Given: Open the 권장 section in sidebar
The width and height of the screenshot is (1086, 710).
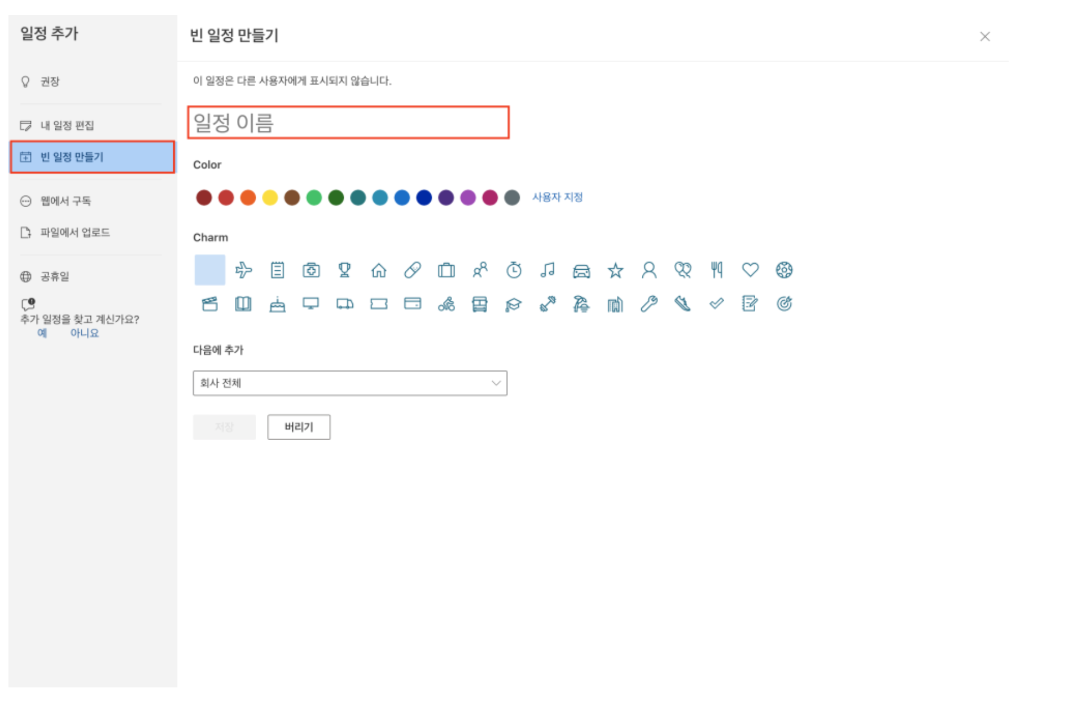Looking at the screenshot, I should 50,82.
